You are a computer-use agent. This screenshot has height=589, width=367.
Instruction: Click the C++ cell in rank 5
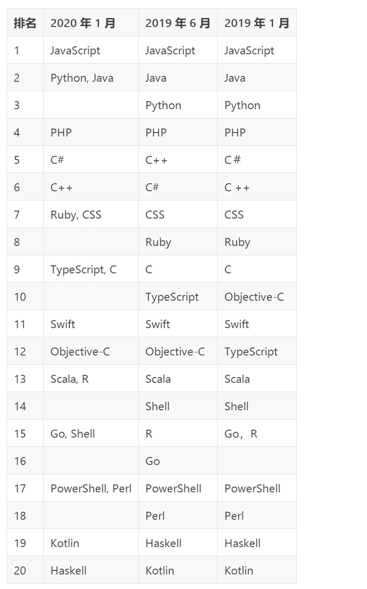point(178,160)
